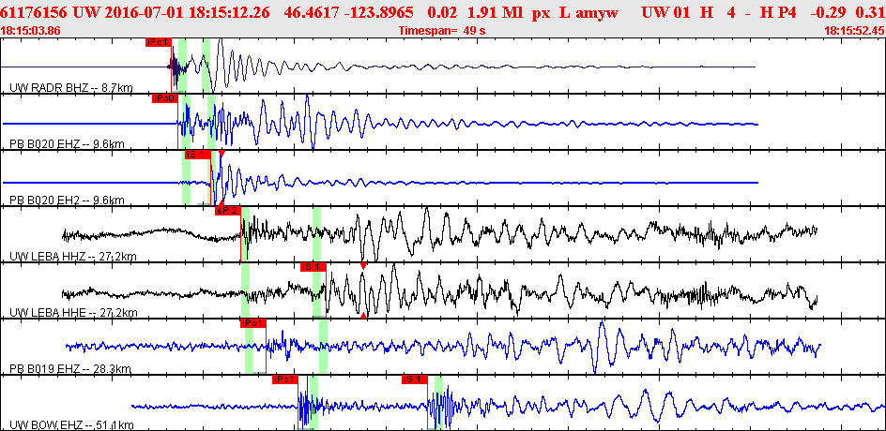Screen dimensions: 886x431
Task: Click the channel label PB B020 EH2 -- 9.6km
Action: click(x=67, y=200)
